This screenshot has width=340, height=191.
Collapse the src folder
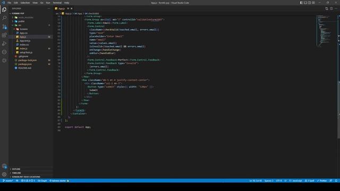(x=30, y=25)
